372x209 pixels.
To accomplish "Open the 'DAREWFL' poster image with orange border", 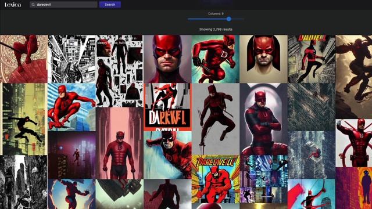I will pos(167,107).
